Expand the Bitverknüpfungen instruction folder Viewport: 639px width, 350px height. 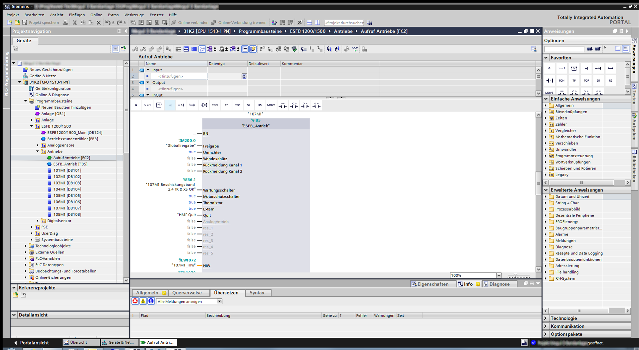(x=545, y=112)
